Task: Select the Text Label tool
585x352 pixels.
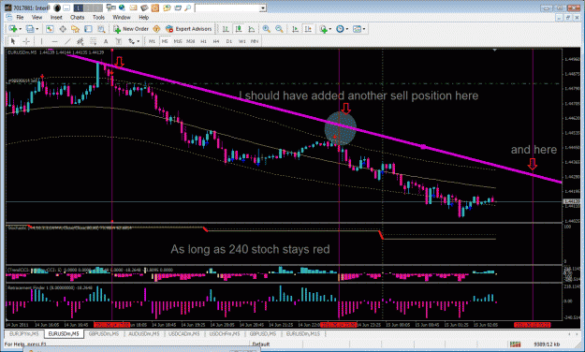Action: (119, 41)
